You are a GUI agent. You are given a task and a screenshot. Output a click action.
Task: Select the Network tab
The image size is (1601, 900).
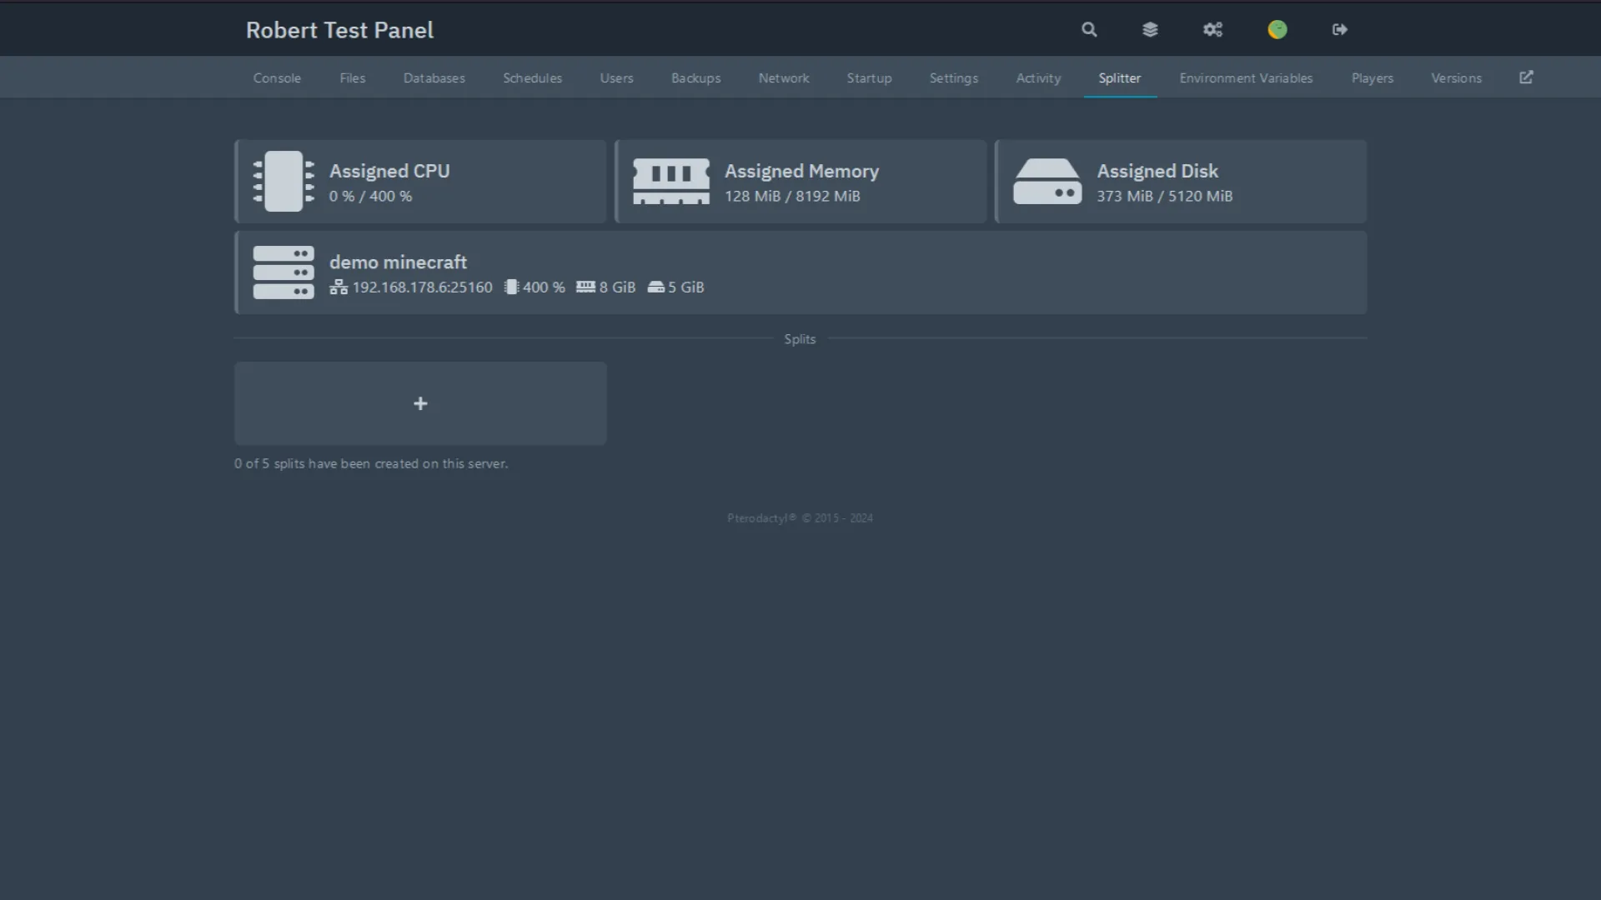pyautogui.click(x=783, y=77)
